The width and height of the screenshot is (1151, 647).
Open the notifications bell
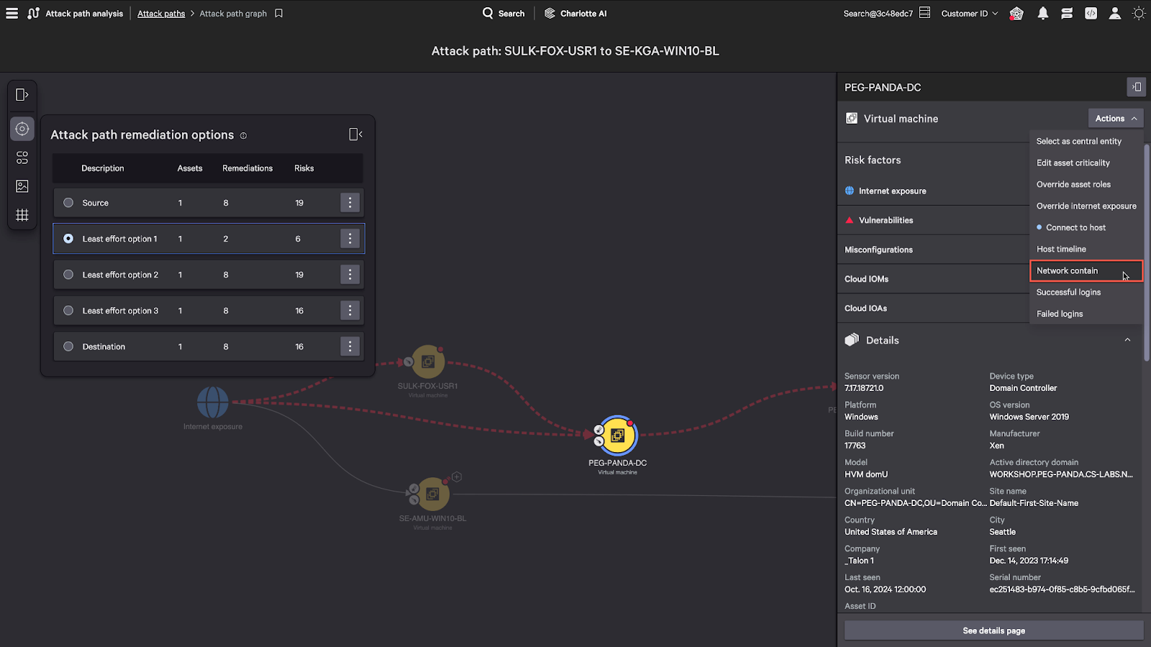pos(1042,14)
